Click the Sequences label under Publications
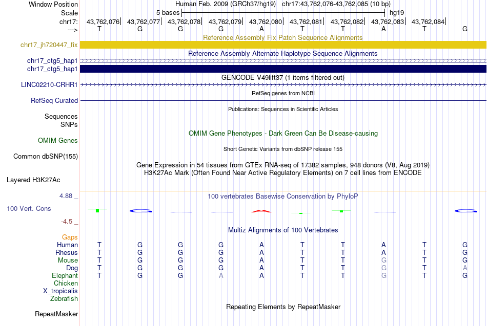The height and width of the screenshot is (326, 487). pyautogui.click(x=61, y=116)
